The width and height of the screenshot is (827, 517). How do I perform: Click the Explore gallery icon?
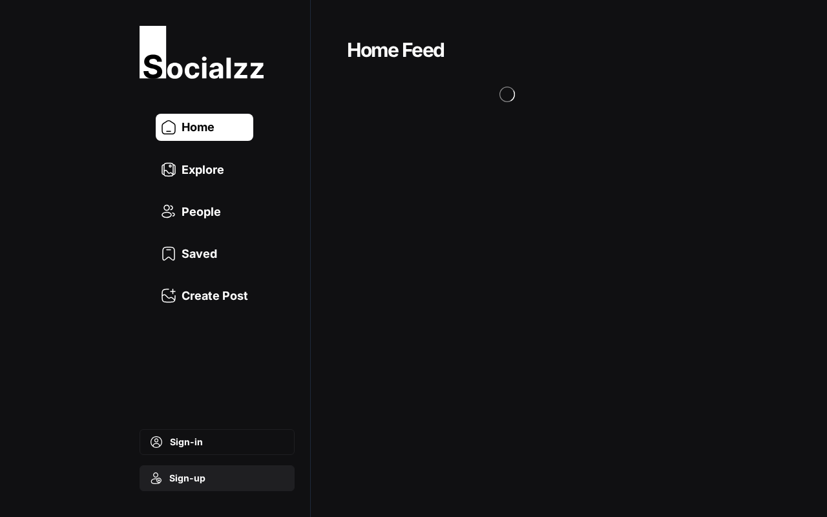point(169,169)
